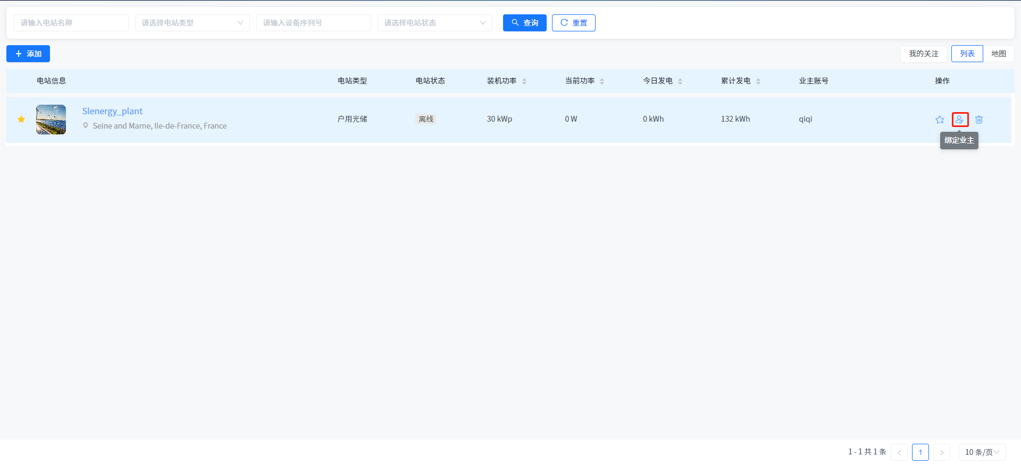Click the Slenergy_plant station thumbnail image
Viewport: 1021px width, 465px height.
pyautogui.click(x=51, y=120)
